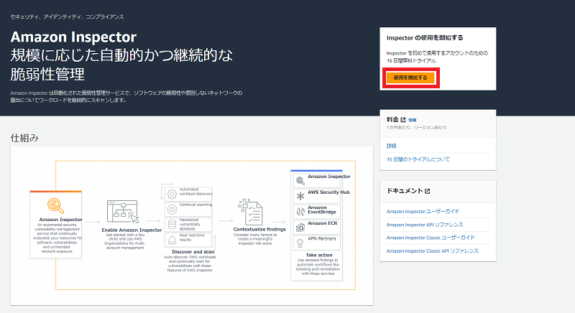Click the Amazon Inspector page title

pos(73,37)
